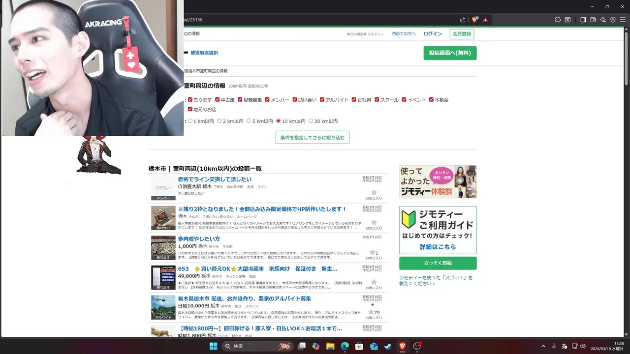Viewport: 630px width, 354px height.
Task: Select the 2 km以内 radio button
Action: coord(220,121)
